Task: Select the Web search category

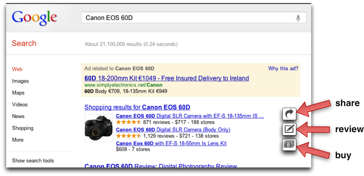Action: (17, 69)
